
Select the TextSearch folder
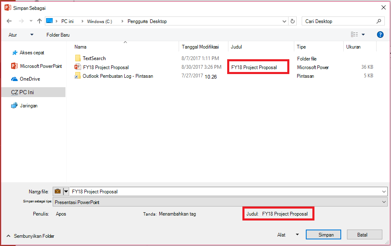tap(94, 58)
